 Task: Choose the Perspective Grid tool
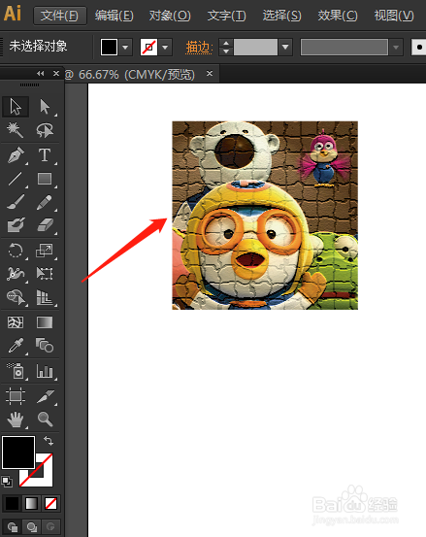point(45,297)
